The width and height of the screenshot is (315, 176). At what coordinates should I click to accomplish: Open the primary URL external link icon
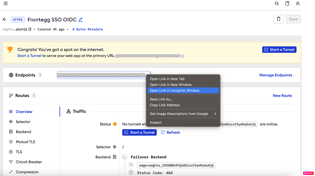pyautogui.click(x=182, y=56)
